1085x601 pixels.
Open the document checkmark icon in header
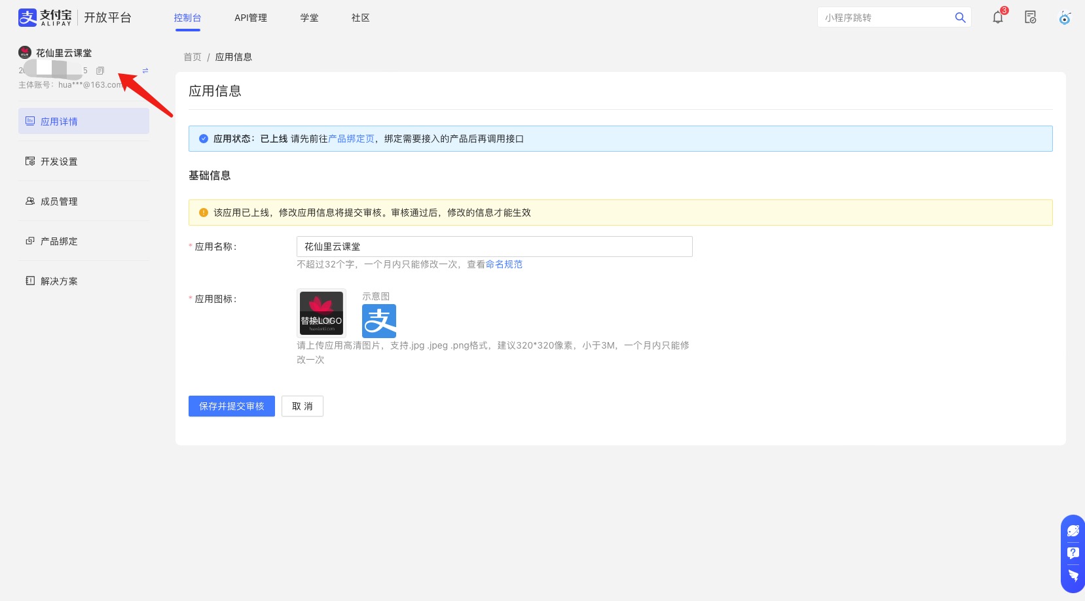click(1031, 18)
